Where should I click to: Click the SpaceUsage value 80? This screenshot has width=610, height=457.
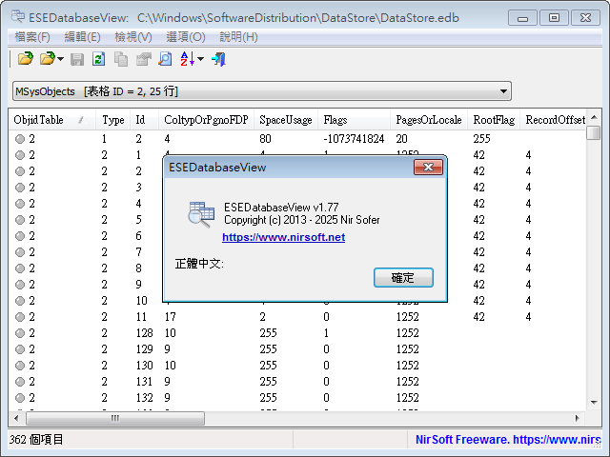click(265, 139)
